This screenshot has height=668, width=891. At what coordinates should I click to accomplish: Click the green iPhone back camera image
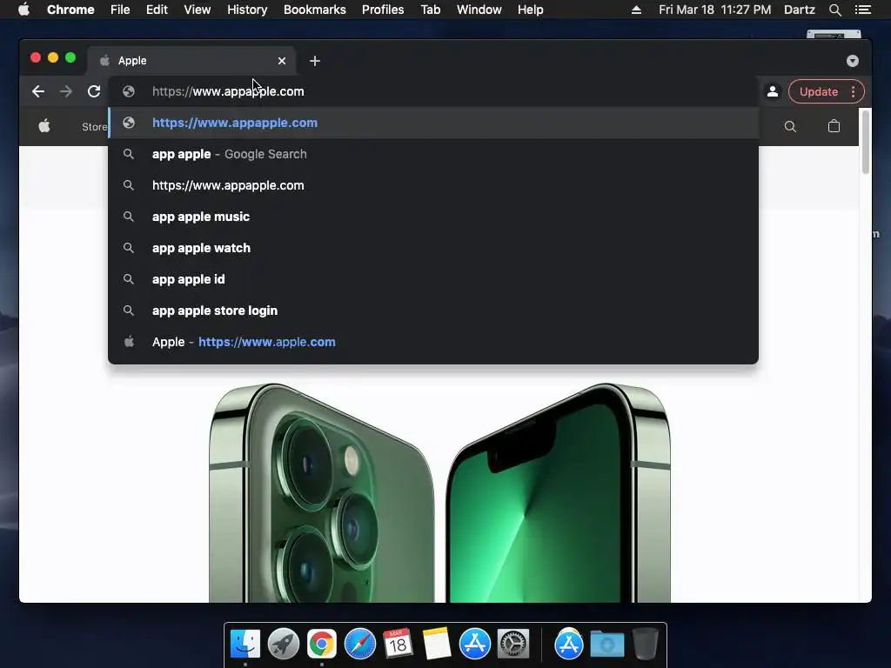pyautogui.click(x=322, y=492)
